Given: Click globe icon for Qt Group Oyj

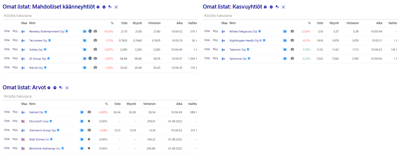Looking at the screenshot, I should (90, 58).
